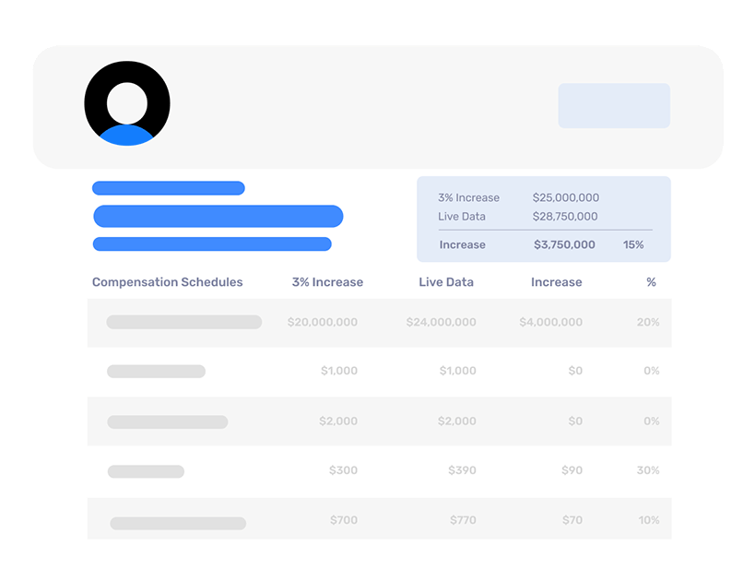The height and width of the screenshot is (581, 755).
Task: Click the 30% cell
Action: coord(648,470)
